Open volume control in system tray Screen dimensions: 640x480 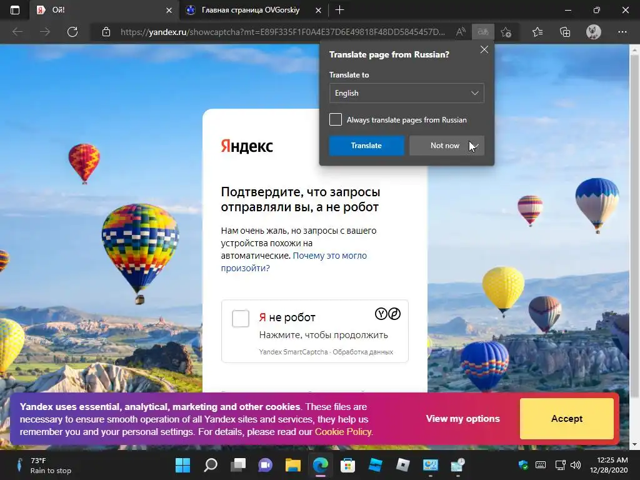576,465
